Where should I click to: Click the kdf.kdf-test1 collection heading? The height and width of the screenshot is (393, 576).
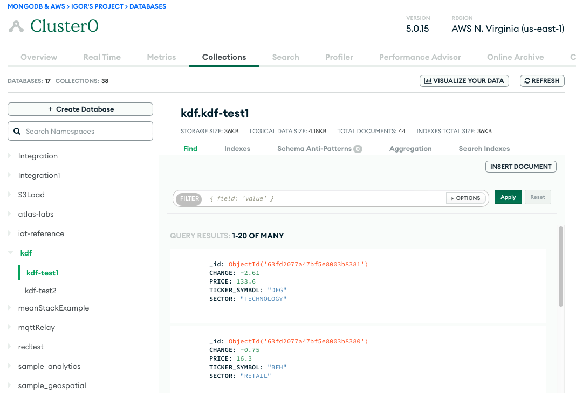215,113
